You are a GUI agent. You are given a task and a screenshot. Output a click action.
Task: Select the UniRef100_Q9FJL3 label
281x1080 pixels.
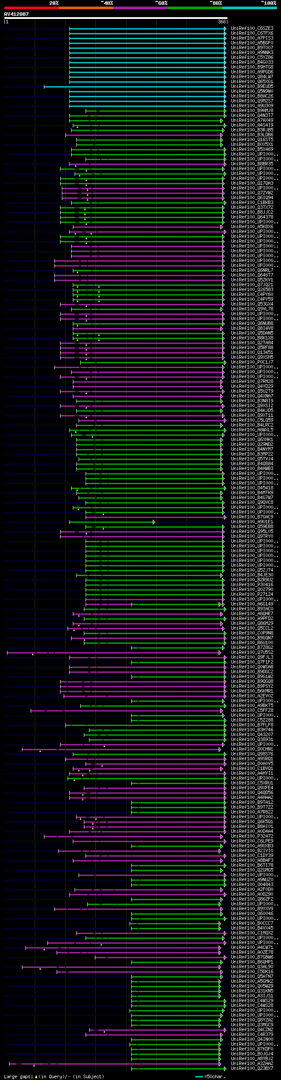[x=252, y=657]
